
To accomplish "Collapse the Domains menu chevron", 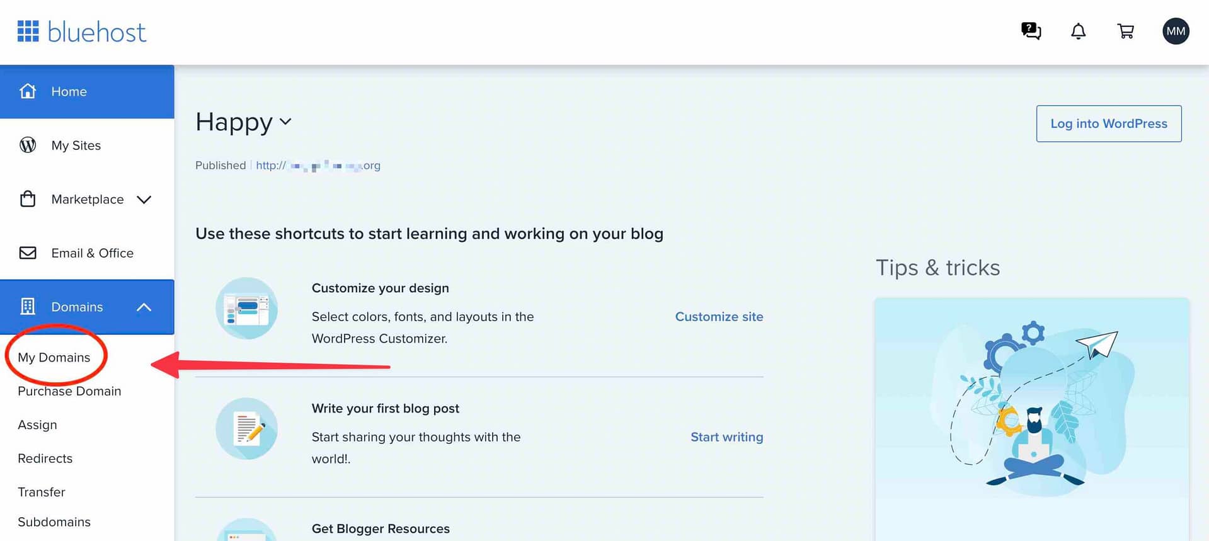I will pos(144,307).
